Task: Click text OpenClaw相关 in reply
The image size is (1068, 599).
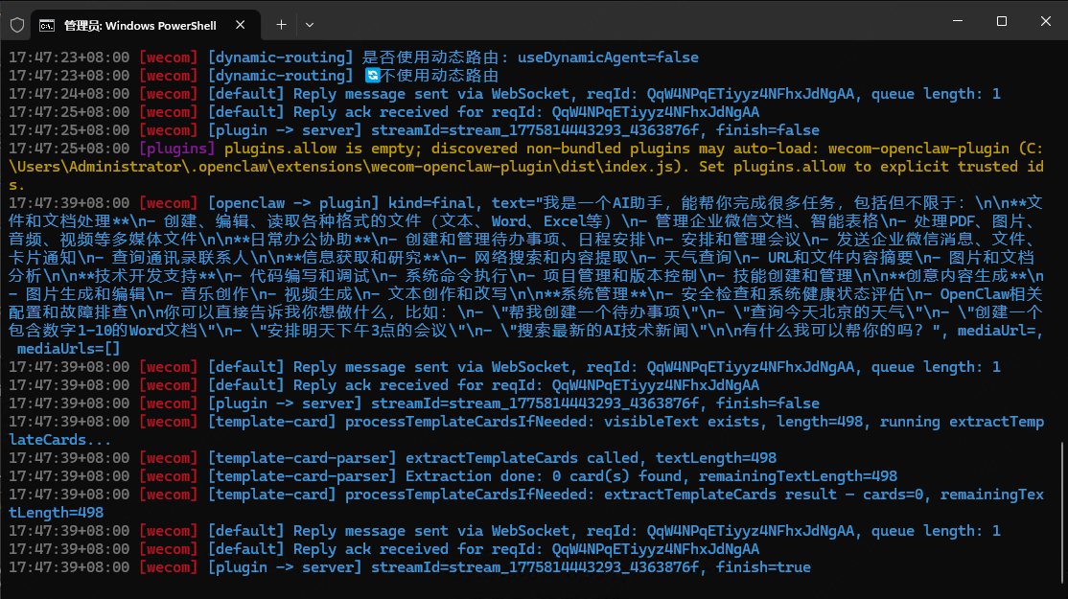Action: (991, 294)
